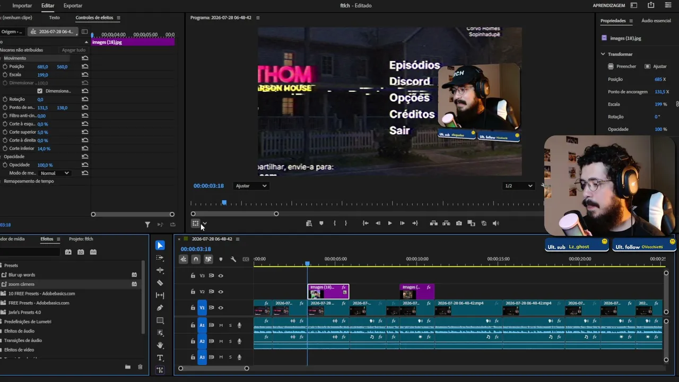The image size is (679, 382).
Task: Click the program monitor playhead marker
Action: [224, 203]
